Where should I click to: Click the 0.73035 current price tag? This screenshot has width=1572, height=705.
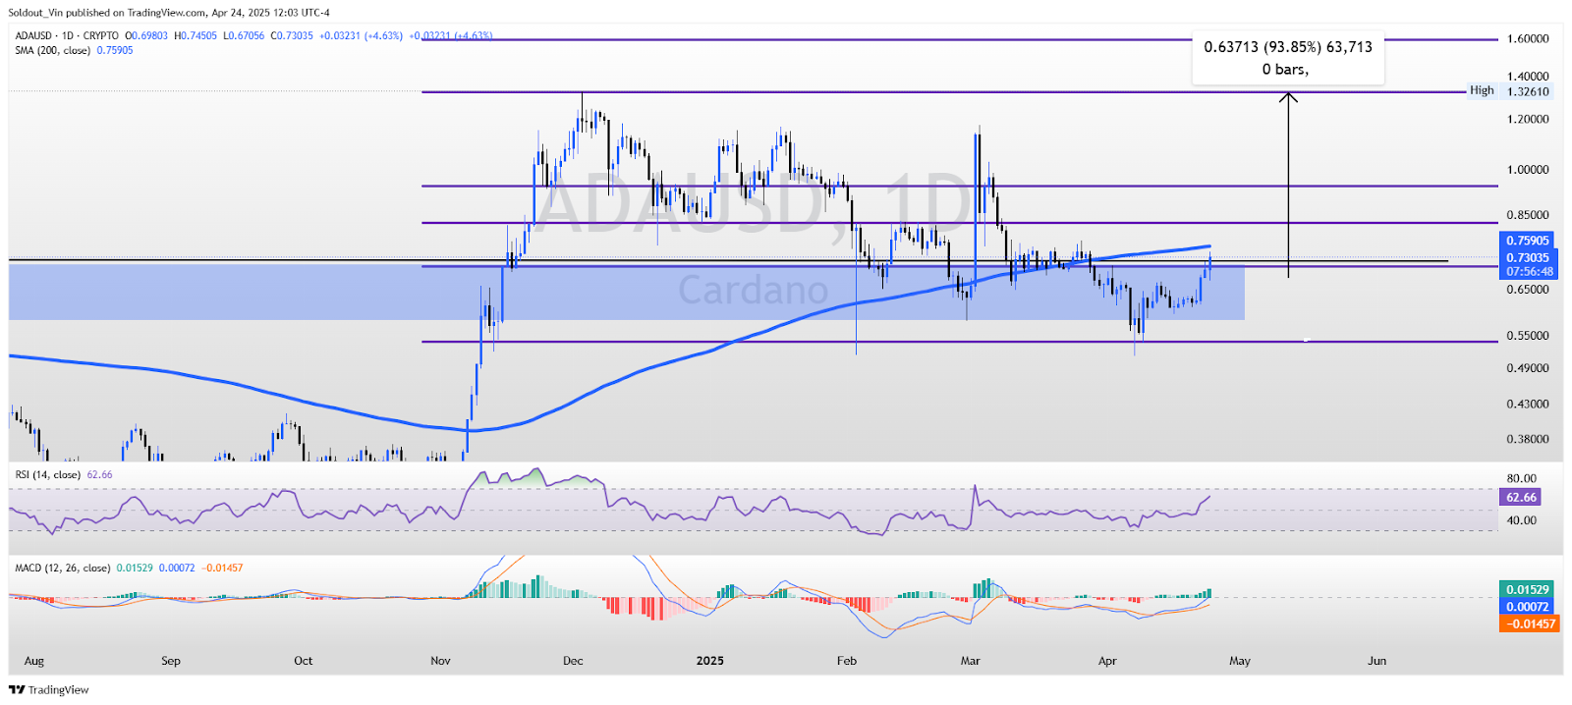[1528, 257]
